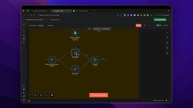Toggle the left sidebar panel
This screenshot has height=108, width=193.
point(24,24)
